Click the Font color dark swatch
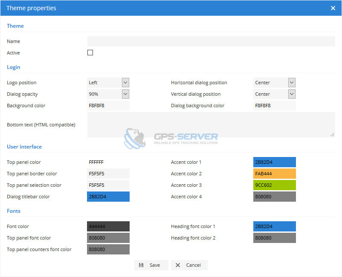This screenshot has height=277, width=342. [108, 226]
